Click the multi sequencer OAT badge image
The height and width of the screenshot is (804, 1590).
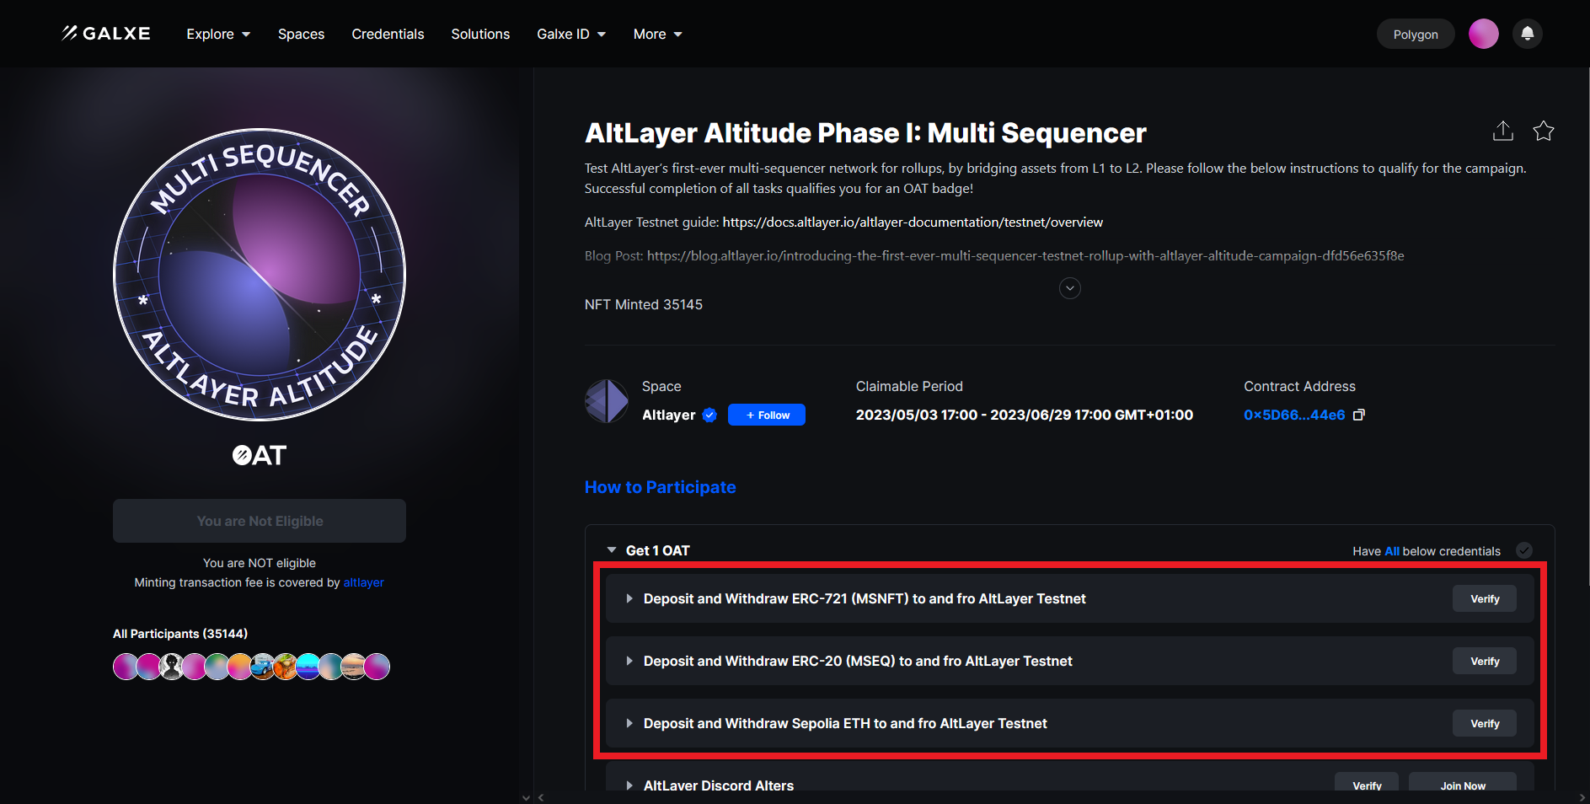260,275
